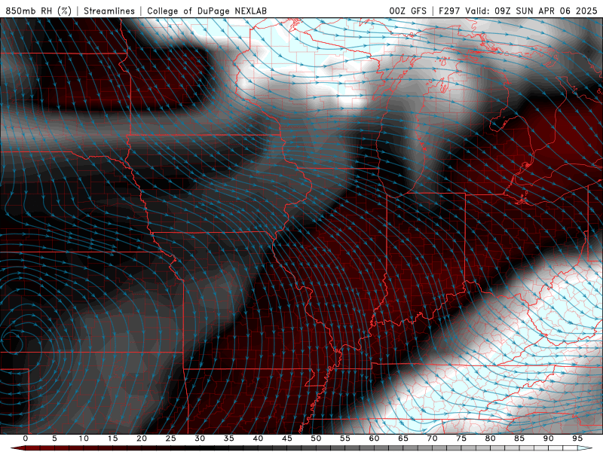Click the '20' value on the color scale
This screenshot has width=603, height=452.
142,438
